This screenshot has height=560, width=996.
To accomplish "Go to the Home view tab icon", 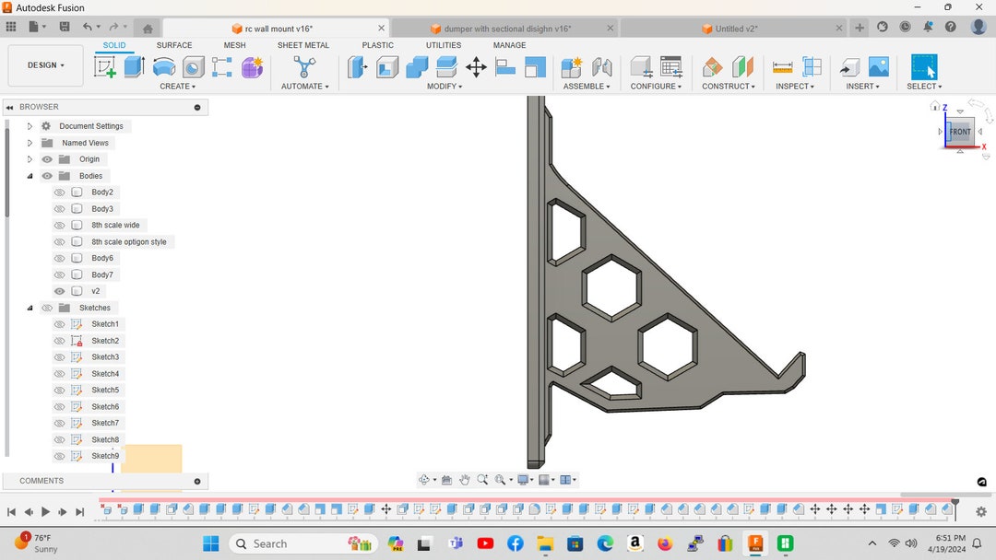I will 148,29.
